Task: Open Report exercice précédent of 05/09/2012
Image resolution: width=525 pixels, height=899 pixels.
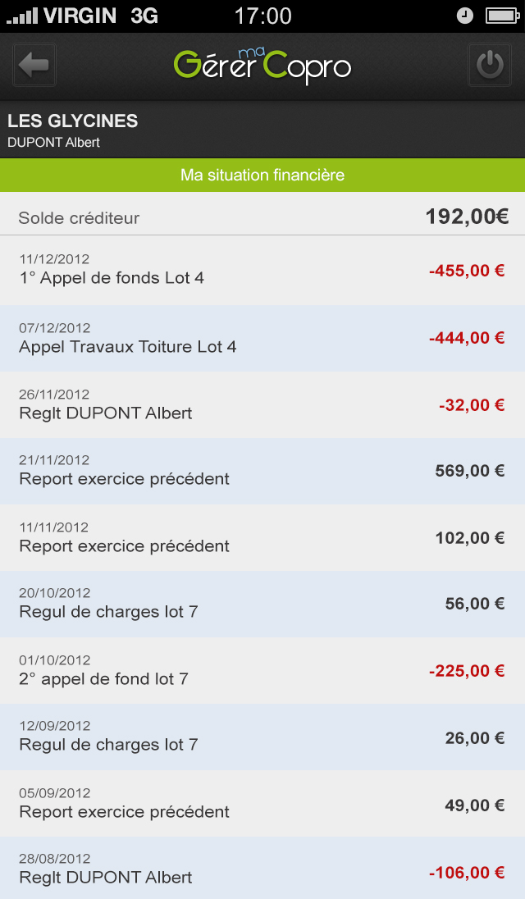Action: coord(262,804)
